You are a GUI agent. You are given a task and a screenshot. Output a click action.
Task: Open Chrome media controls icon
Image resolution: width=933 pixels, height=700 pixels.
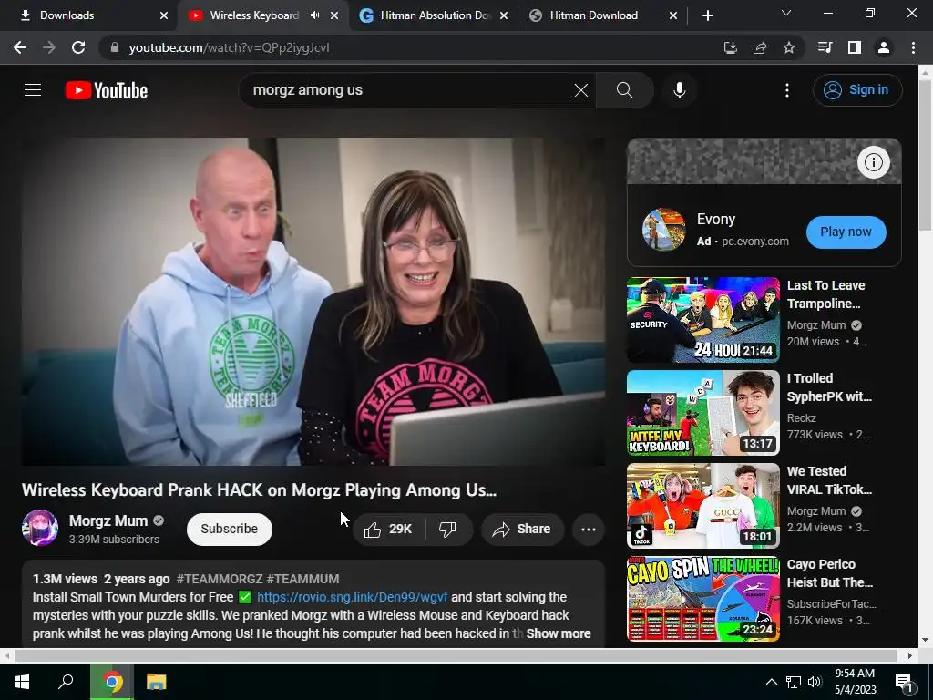(x=825, y=47)
